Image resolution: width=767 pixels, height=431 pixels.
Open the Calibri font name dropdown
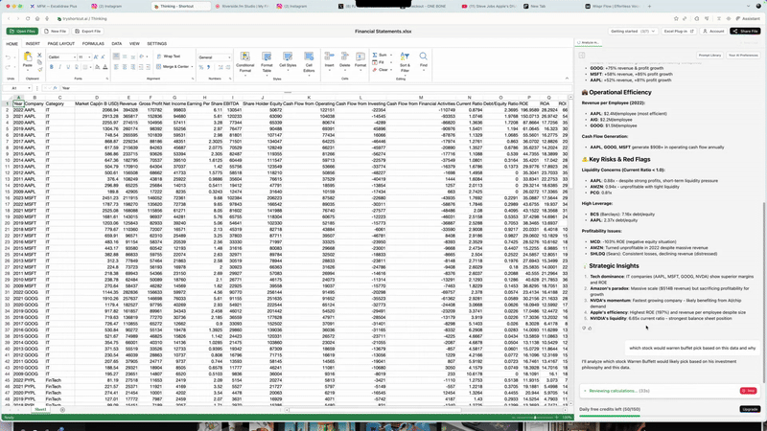click(x=60, y=57)
